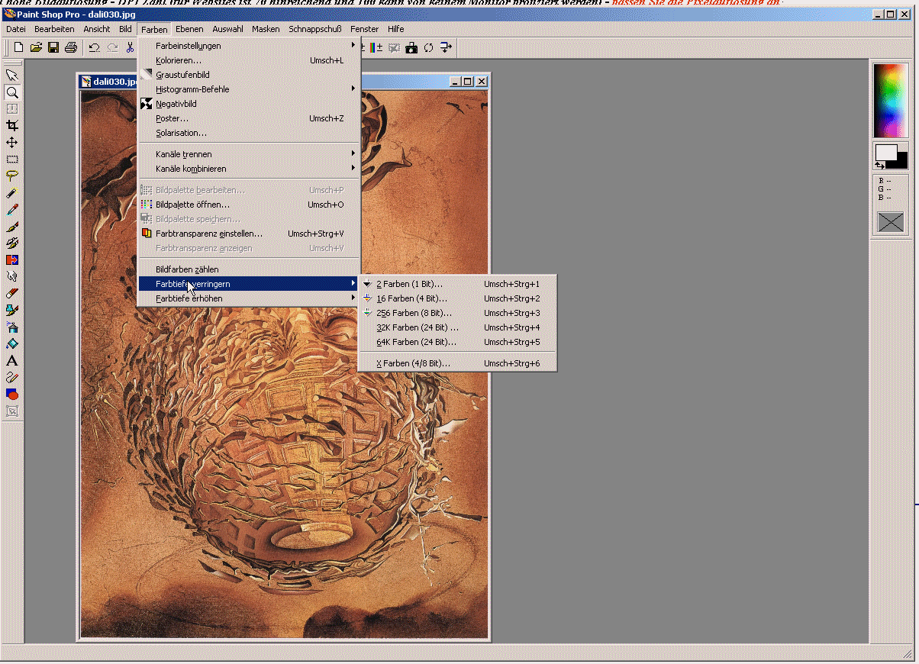Screen dimensions: 919x664
Task: Open the Hilfe menu
Action: (x=395, y=29)
